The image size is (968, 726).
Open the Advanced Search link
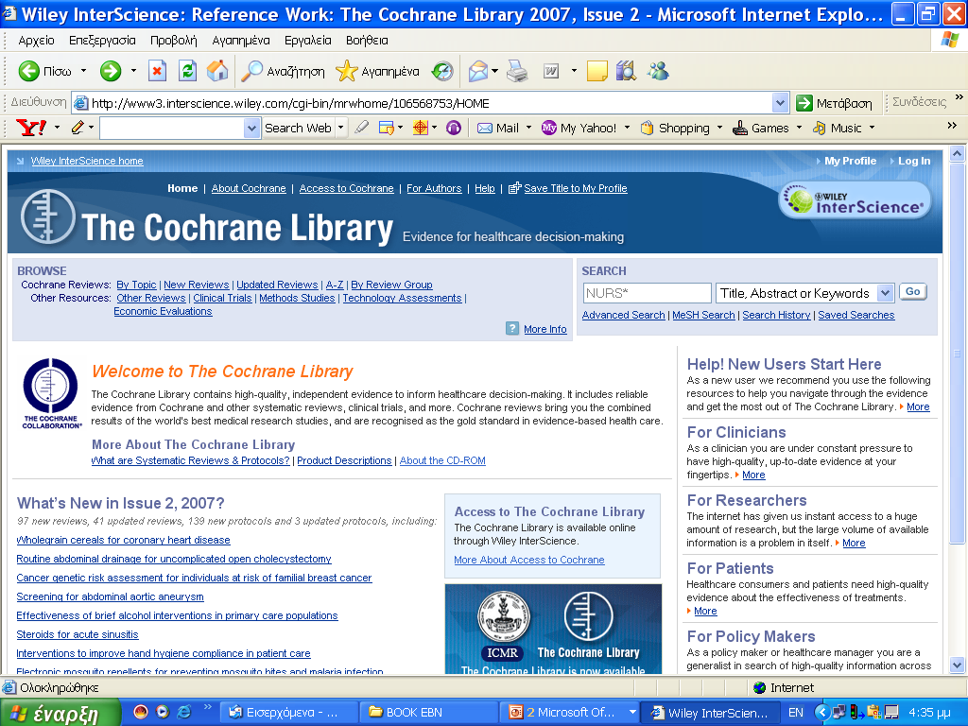pos(624,315)
